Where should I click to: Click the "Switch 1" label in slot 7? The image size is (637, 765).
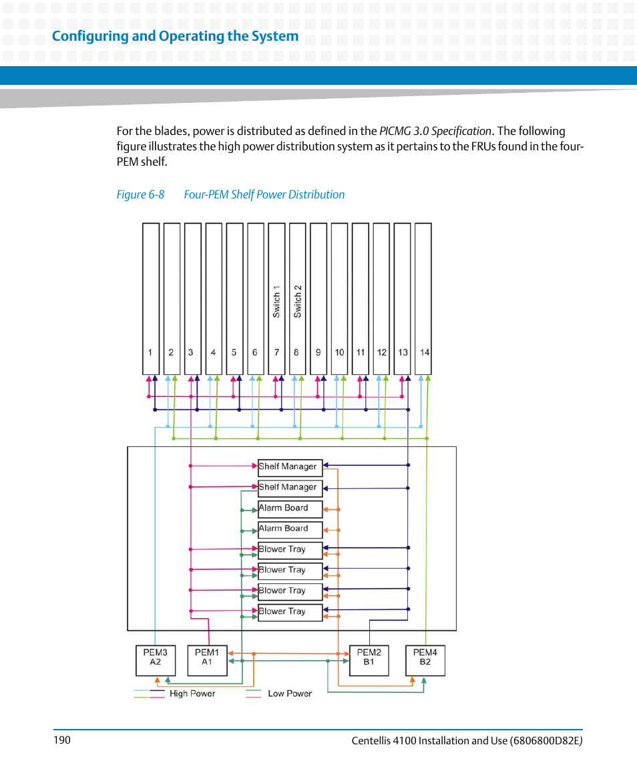coord(276,301)
